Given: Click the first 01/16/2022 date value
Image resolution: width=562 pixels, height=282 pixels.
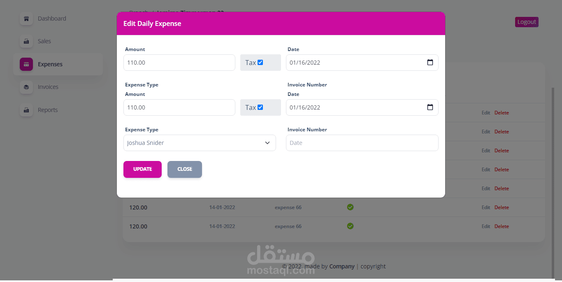Looking at the screenshot, I should click(x=305, y=63).
